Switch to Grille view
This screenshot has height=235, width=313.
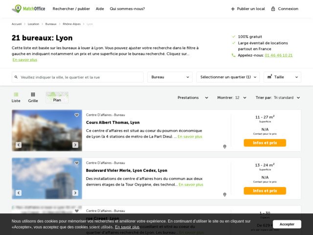(x=33, y=97)
